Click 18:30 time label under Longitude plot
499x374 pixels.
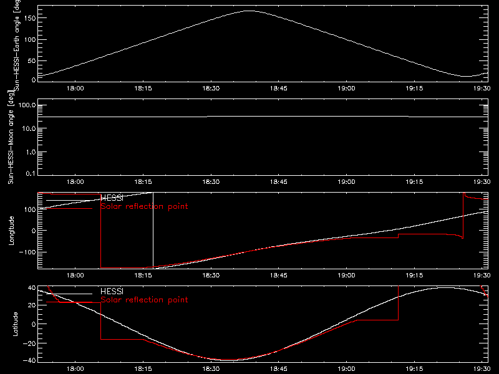pyautogui.click(x=211, y=276)
